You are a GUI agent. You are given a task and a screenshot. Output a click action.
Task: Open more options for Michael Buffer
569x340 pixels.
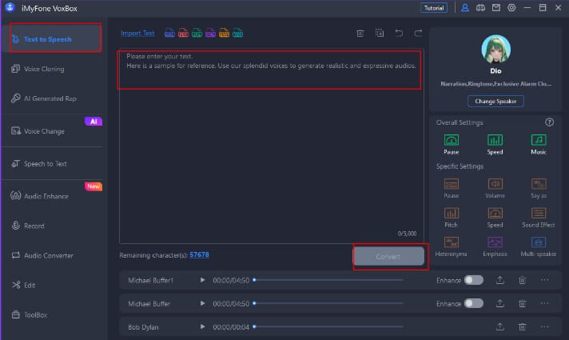pos(545,303)
